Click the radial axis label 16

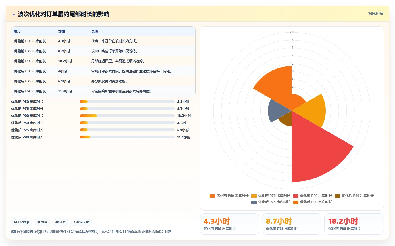coord(292,48)
